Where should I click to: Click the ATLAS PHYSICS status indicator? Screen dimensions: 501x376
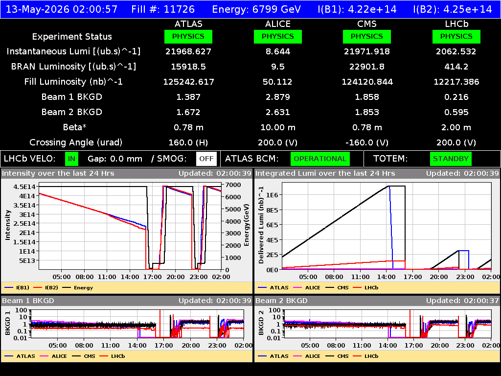188,36
